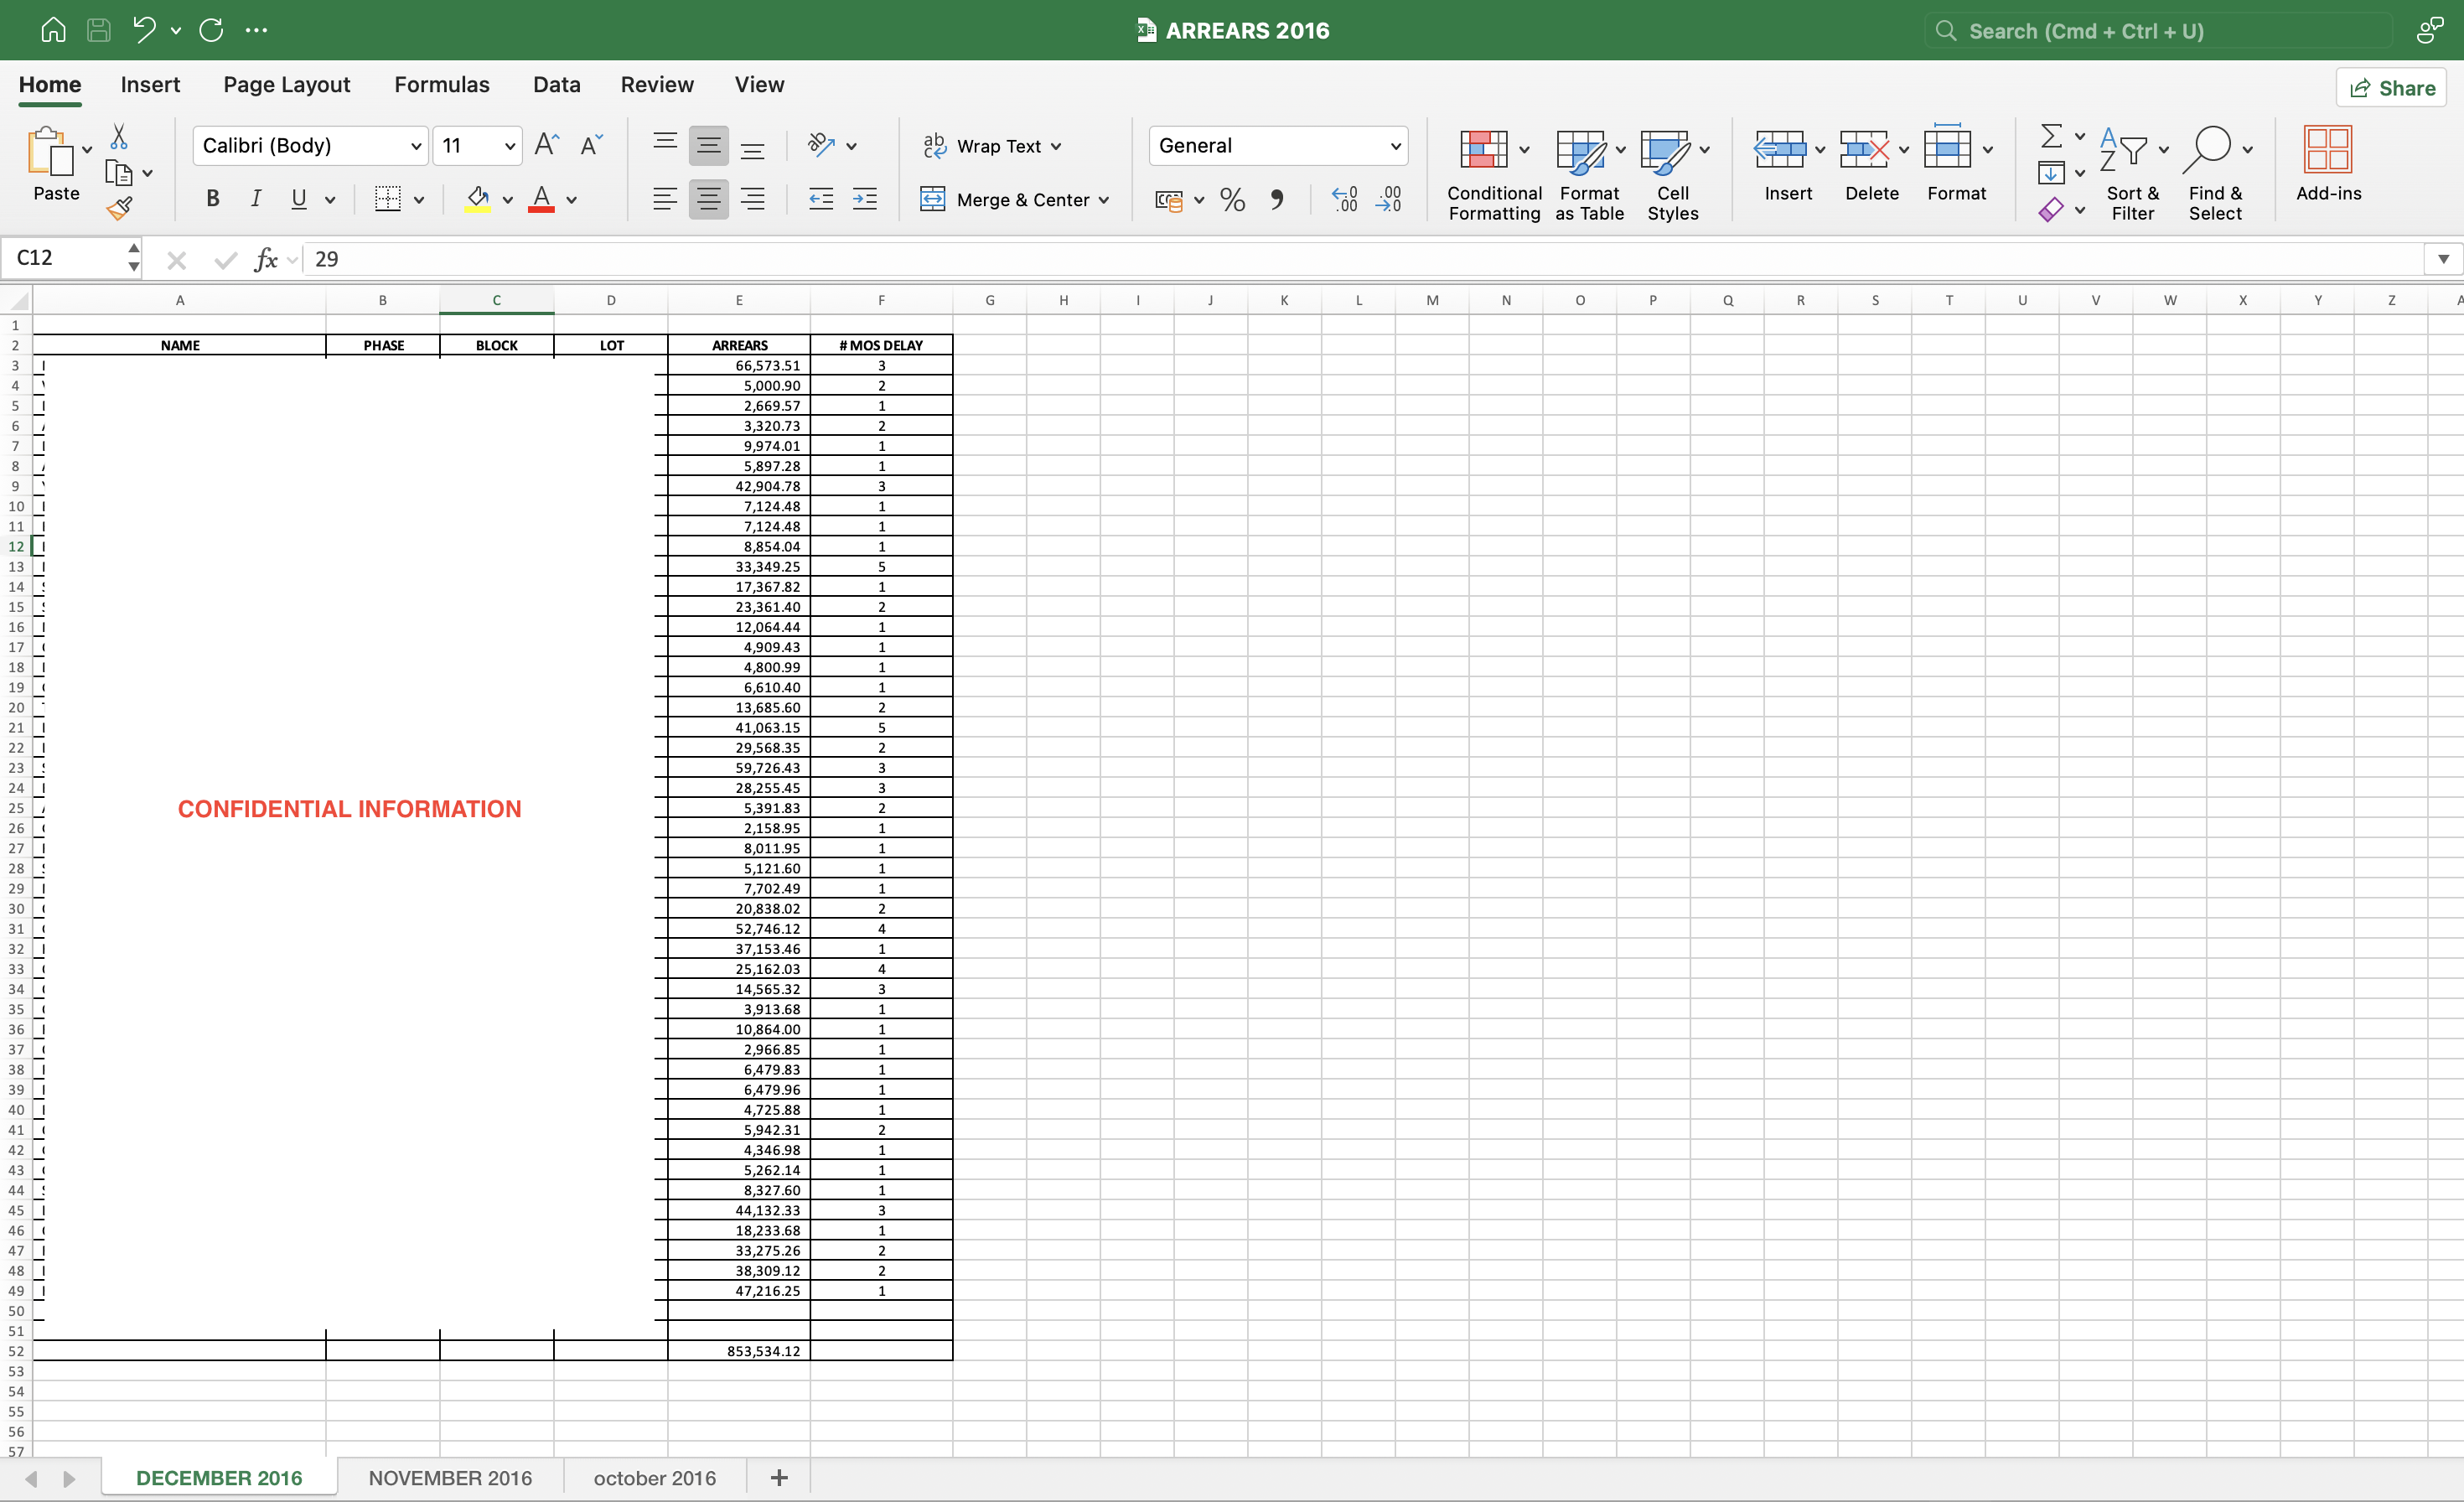
Task: Expand the General number format dropdown
Action: (x=1395, y=146)
